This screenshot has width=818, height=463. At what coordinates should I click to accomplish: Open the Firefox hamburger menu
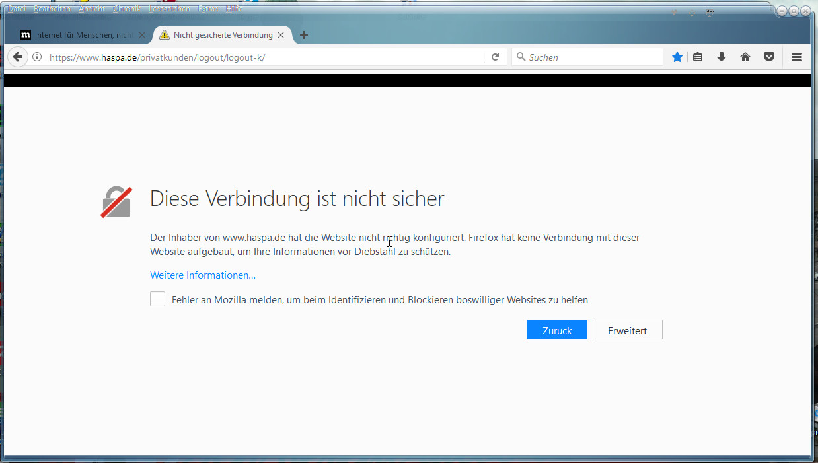(797, 57)
